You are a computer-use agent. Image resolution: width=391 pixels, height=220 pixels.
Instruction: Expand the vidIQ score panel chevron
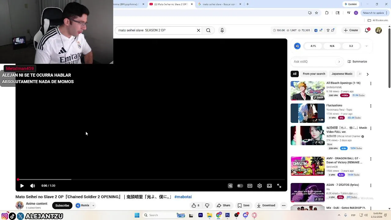366,46
